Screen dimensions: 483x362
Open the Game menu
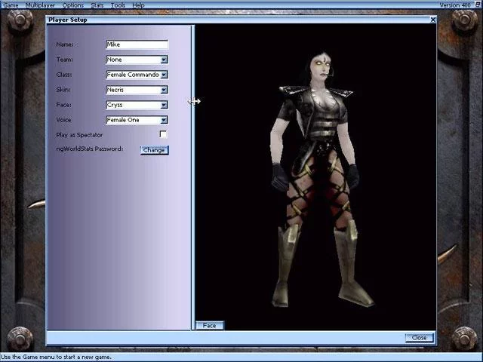click(x=11, y=5)
